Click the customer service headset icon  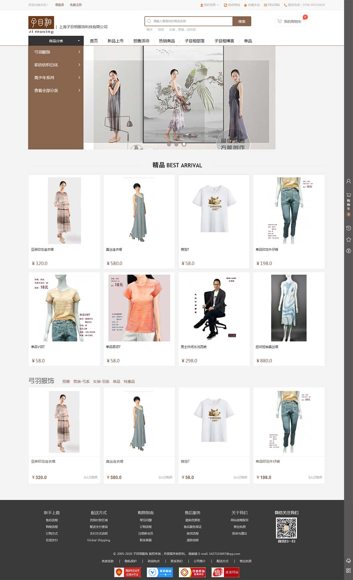(x=348, y=561)
